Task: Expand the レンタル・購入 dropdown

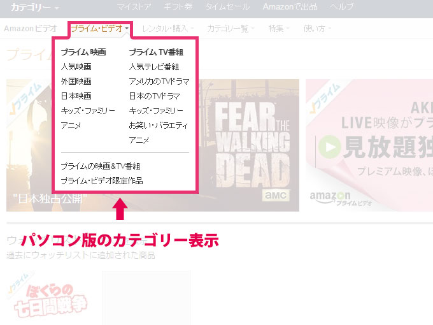Action: tap(167, 28)
